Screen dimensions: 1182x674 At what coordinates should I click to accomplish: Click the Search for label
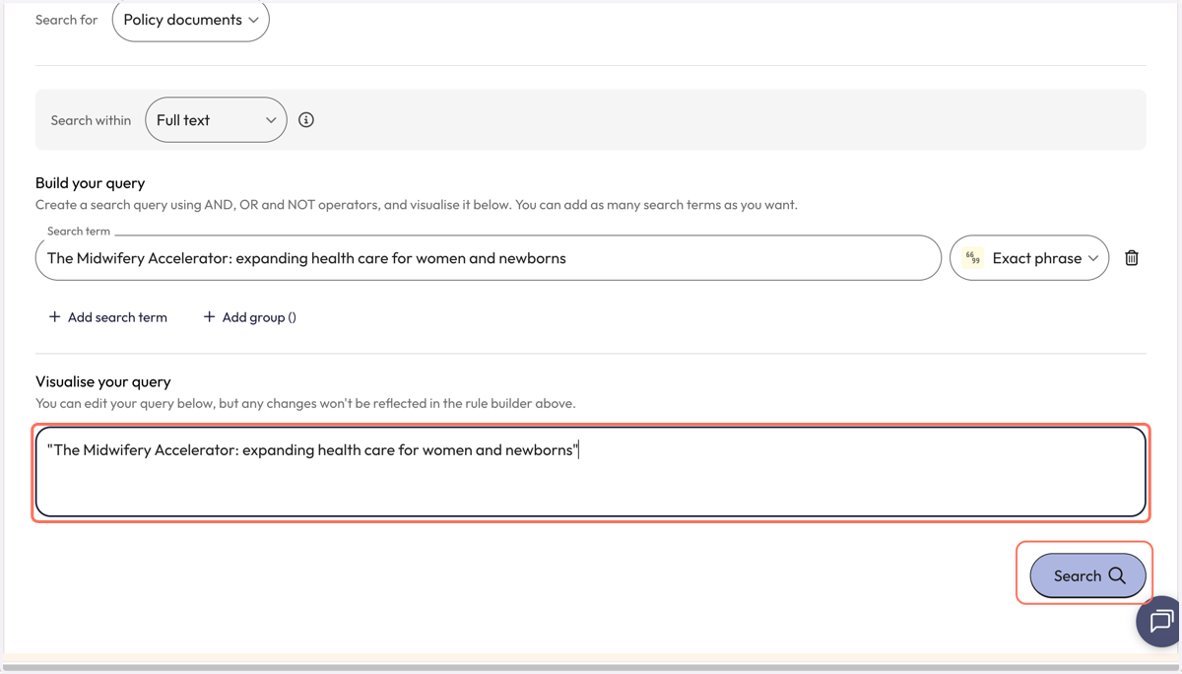tap(66, 20)
